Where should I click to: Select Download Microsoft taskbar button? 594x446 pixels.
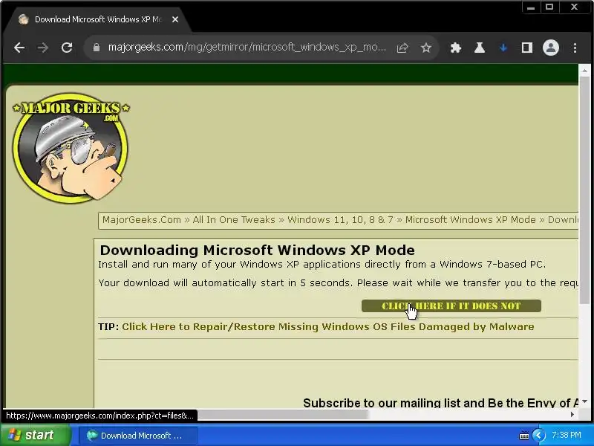click(x=138, y=436)
